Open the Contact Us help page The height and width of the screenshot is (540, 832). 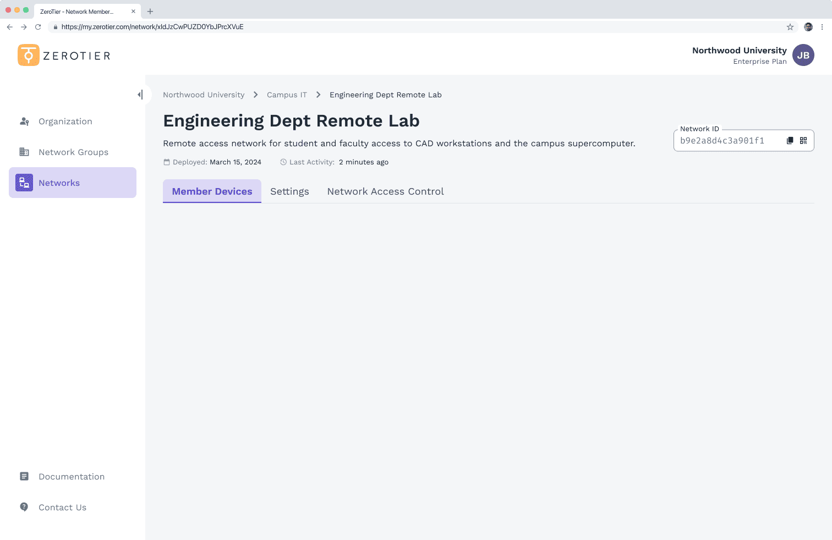coord(62,508)
